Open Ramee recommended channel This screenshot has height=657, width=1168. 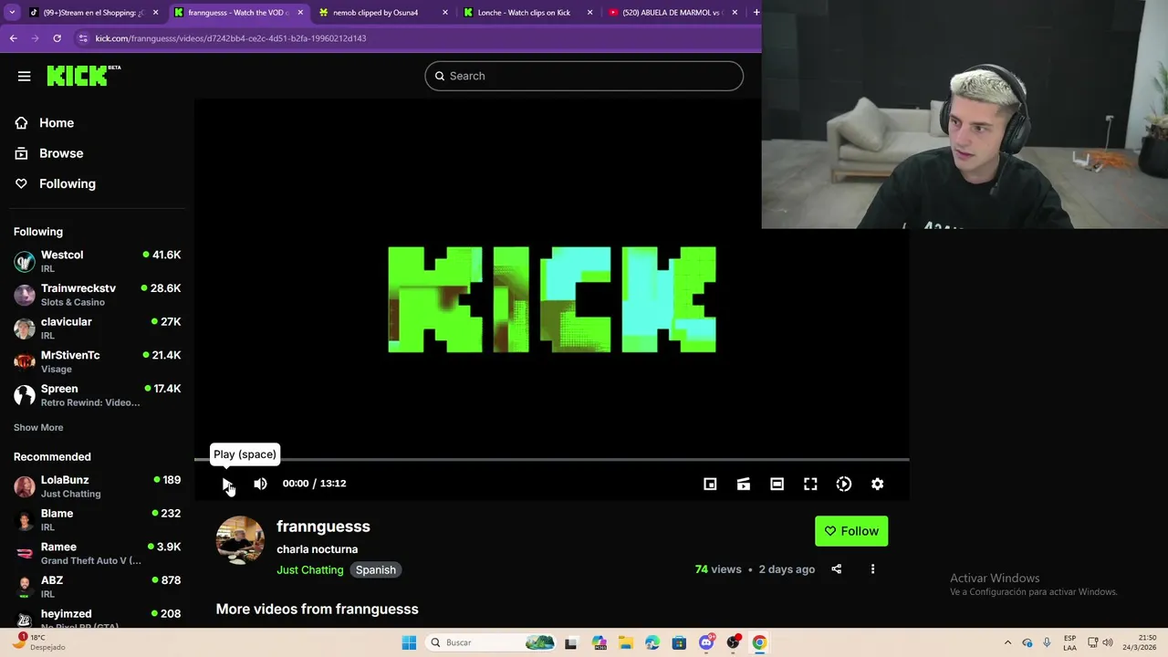(98, 553)
